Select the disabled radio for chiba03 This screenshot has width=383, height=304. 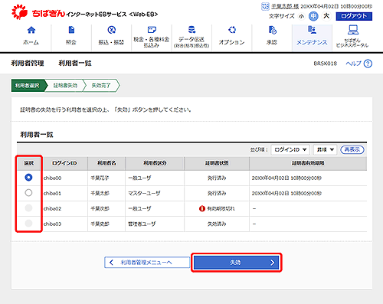[28, 224]
